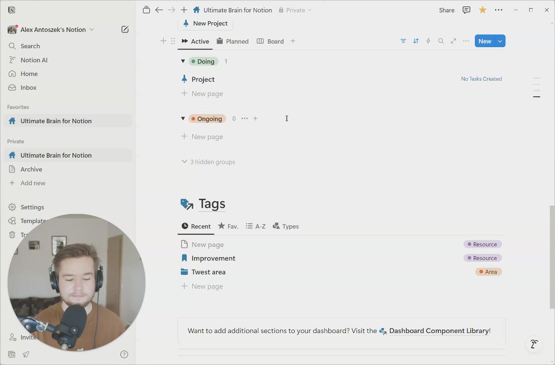Image resolution: width=555 pixels, height=365 pixels.
Task: Switch to the Planned view tab
Action: [x=232, y=42]
